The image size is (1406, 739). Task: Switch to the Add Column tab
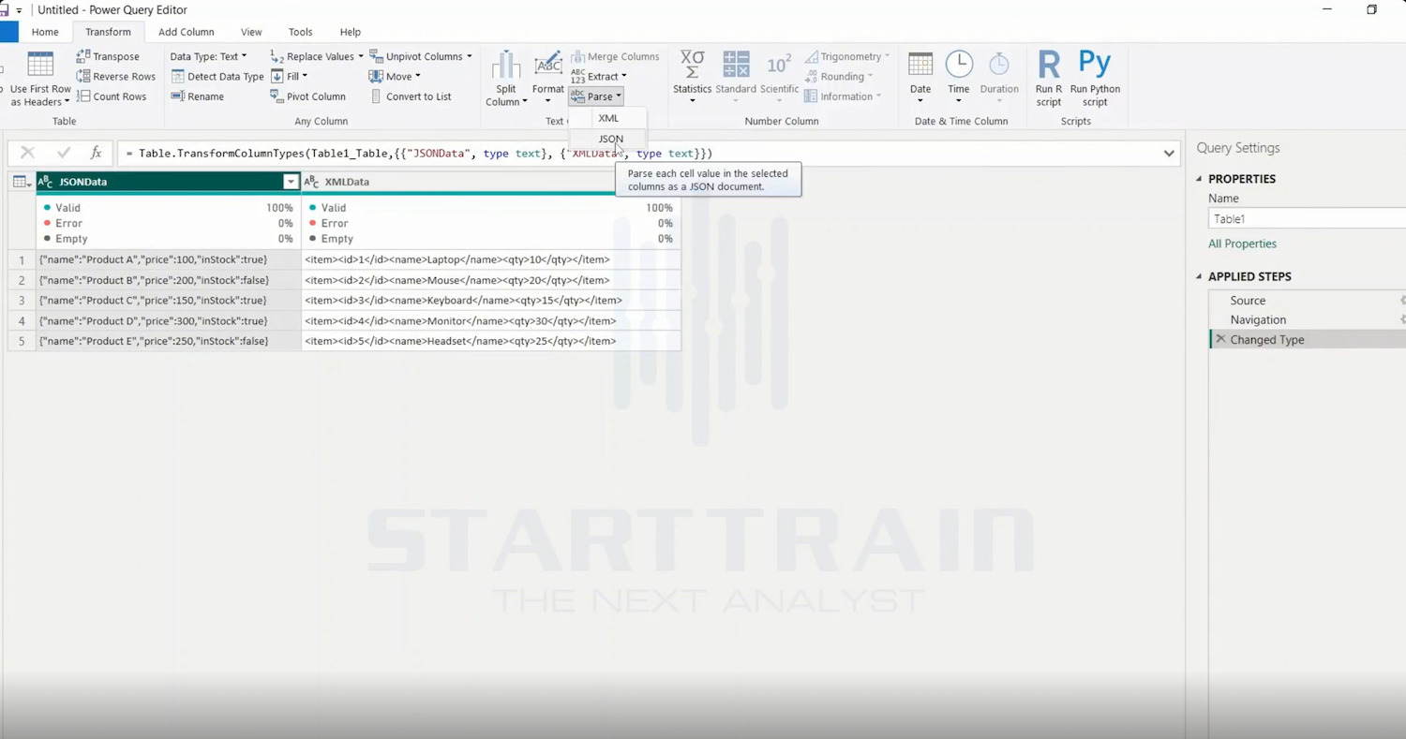click(186, 32)
